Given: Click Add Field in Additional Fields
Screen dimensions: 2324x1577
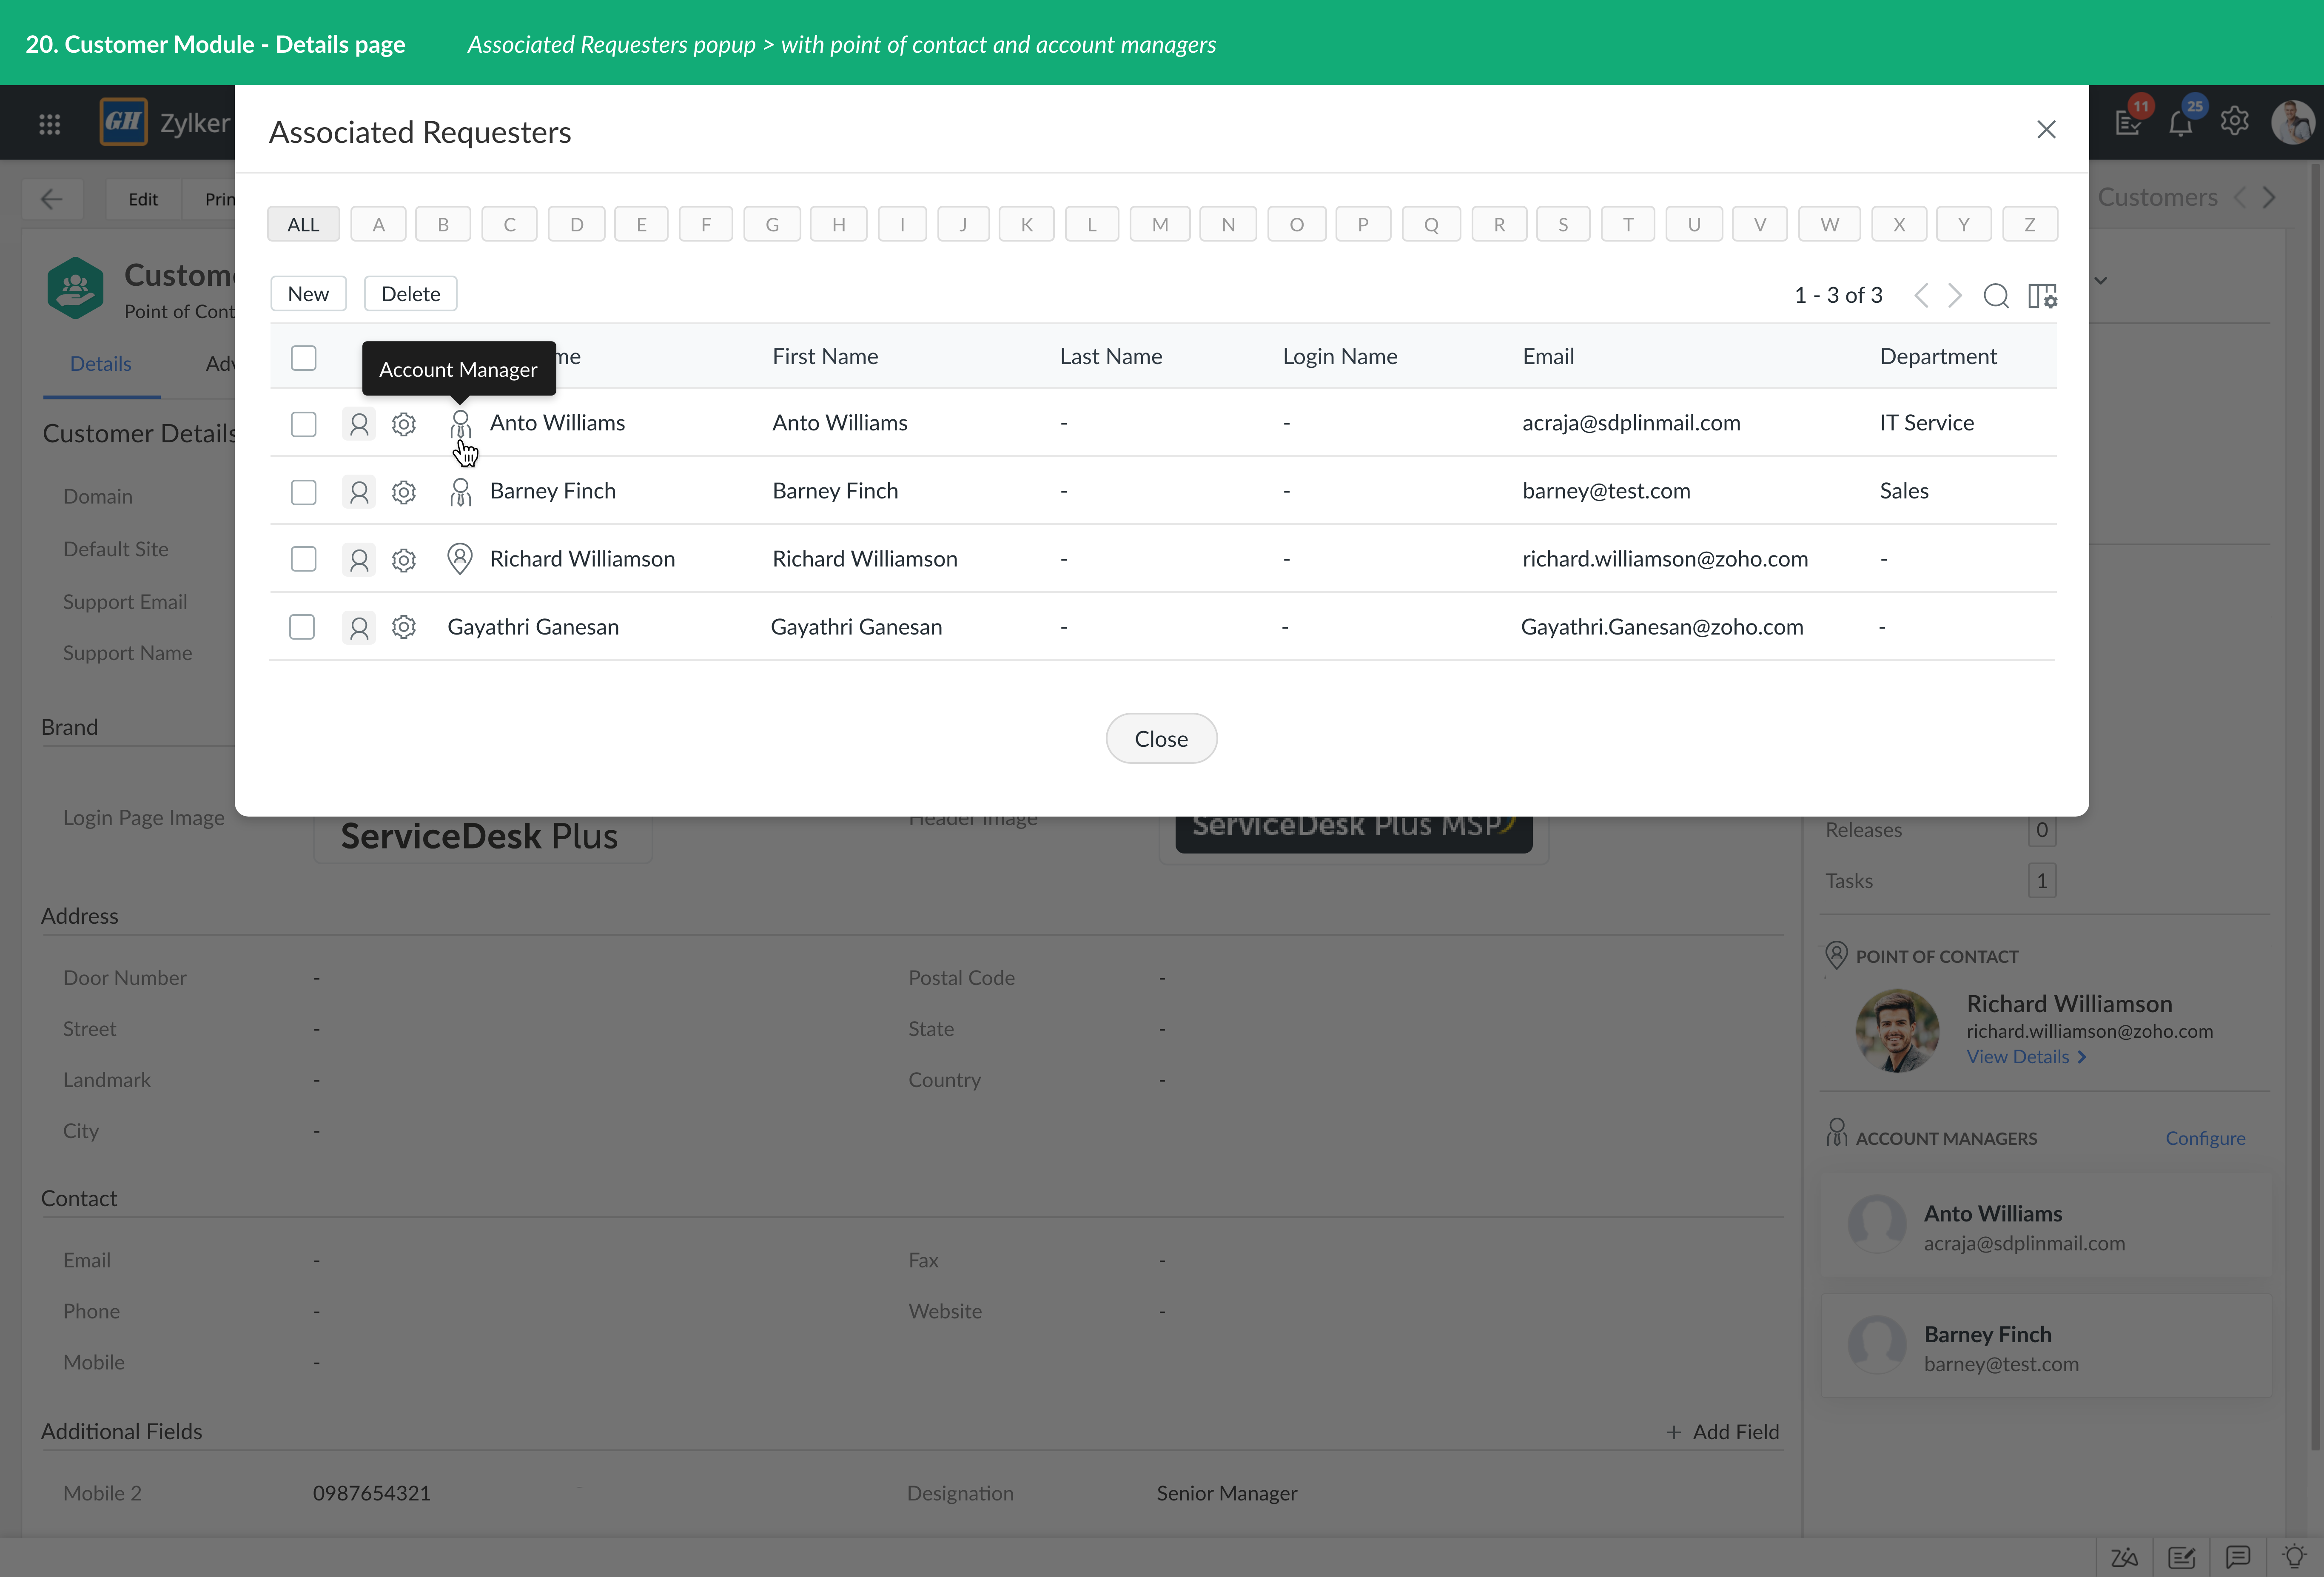Looking at the screenshot, I should pyautogui.click(x=1723, y=1432).
